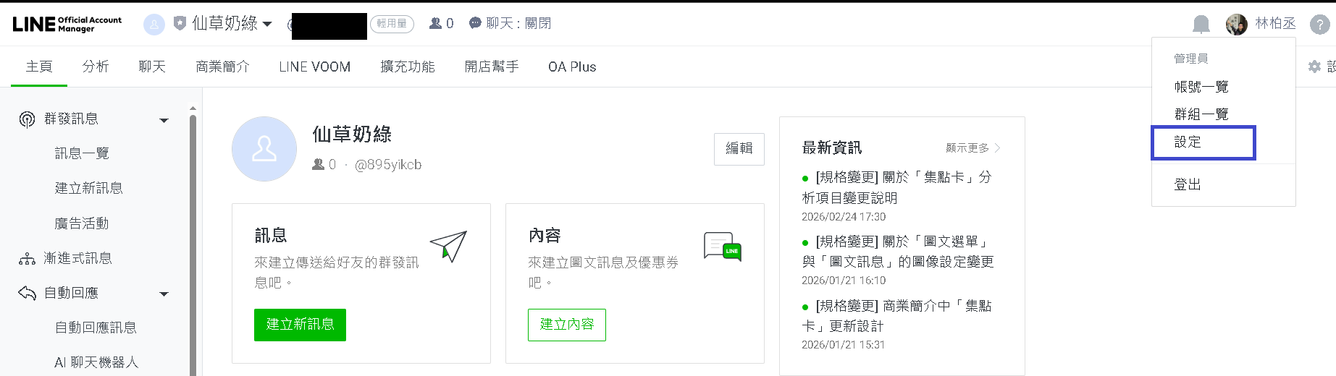The height and width of the screenshot is (376, 1336).
Task: Open the LINE VOOM tab
Action: pyautogui.click(x=314, y=67)
